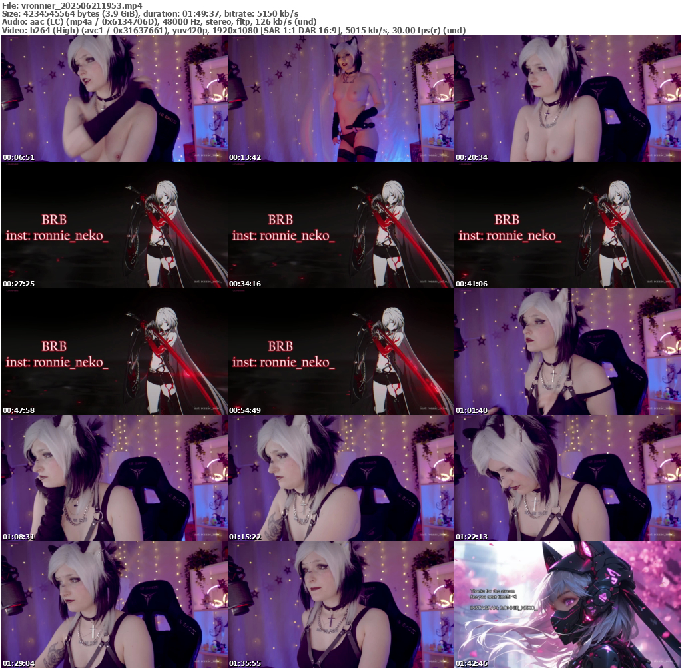Click the BRB frame at 00:27:25

(x=115, y=225)
